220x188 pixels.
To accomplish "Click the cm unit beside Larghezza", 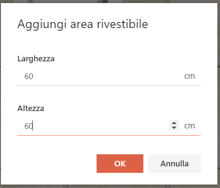I will tap(190, 76).
